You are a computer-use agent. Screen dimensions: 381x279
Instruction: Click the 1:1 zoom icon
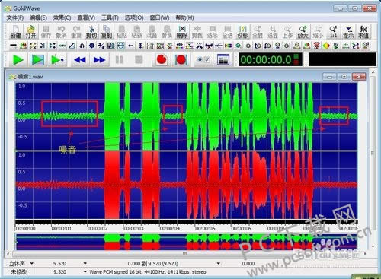pos(333,32)
